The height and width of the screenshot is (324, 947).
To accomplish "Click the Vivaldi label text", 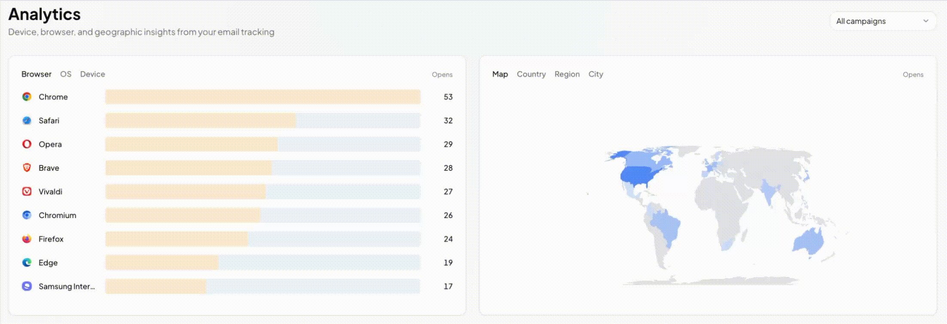I will pos(50,191).
